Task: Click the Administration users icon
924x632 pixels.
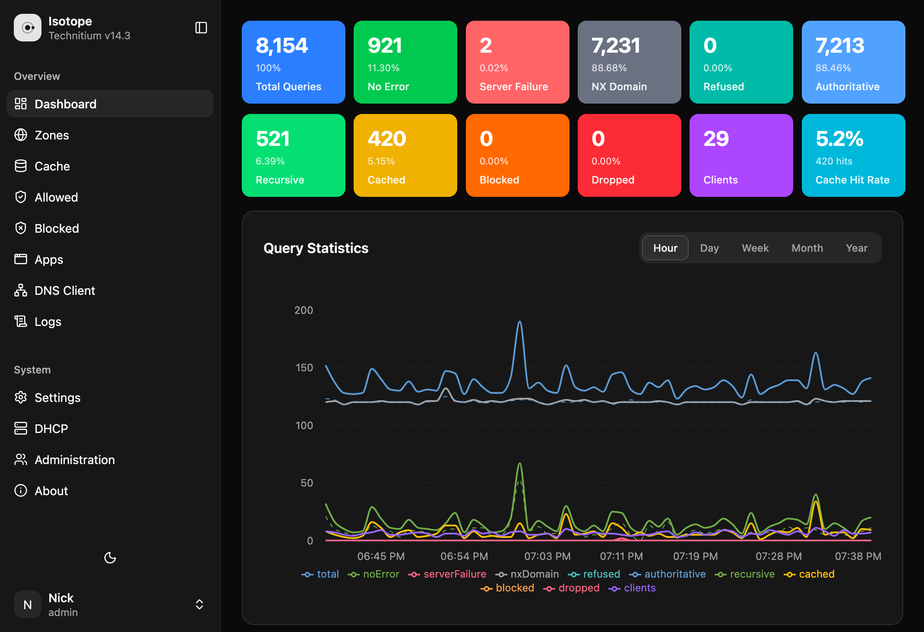Action: tap(21, 459)
